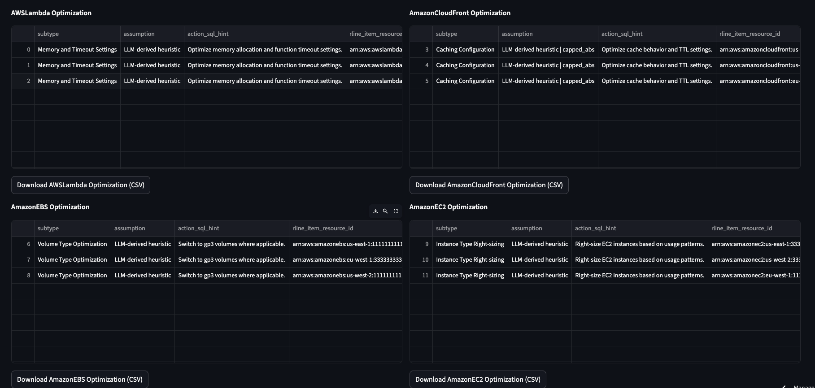Click 'arn:aws:amazoncloudfront:eu-' resource cell in row 5

(x=758, y=81)
